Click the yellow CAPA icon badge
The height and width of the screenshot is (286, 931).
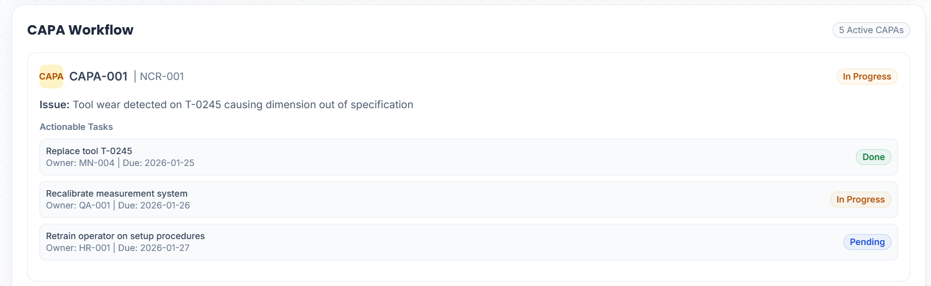(x=51, y=77)
